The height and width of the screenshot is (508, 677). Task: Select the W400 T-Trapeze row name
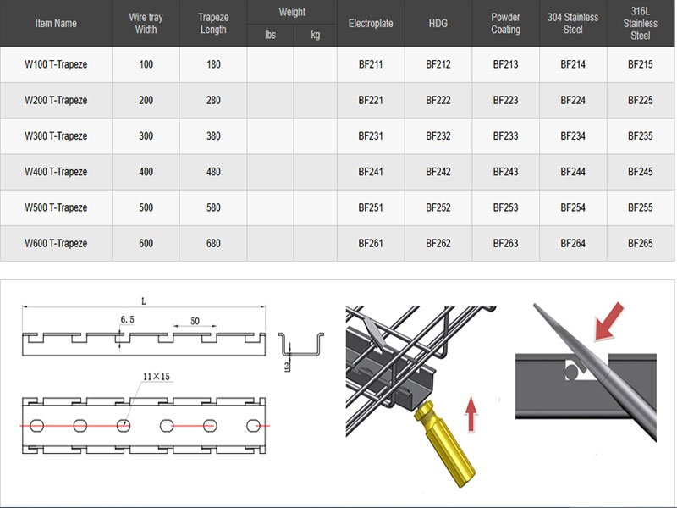(x=56, y=172)
